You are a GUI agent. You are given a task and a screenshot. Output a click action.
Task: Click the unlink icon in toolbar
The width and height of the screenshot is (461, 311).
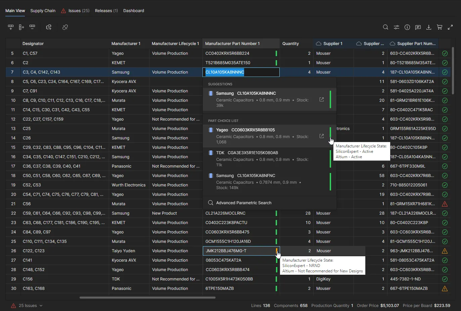pyautogui.click(x=65, y=27)
